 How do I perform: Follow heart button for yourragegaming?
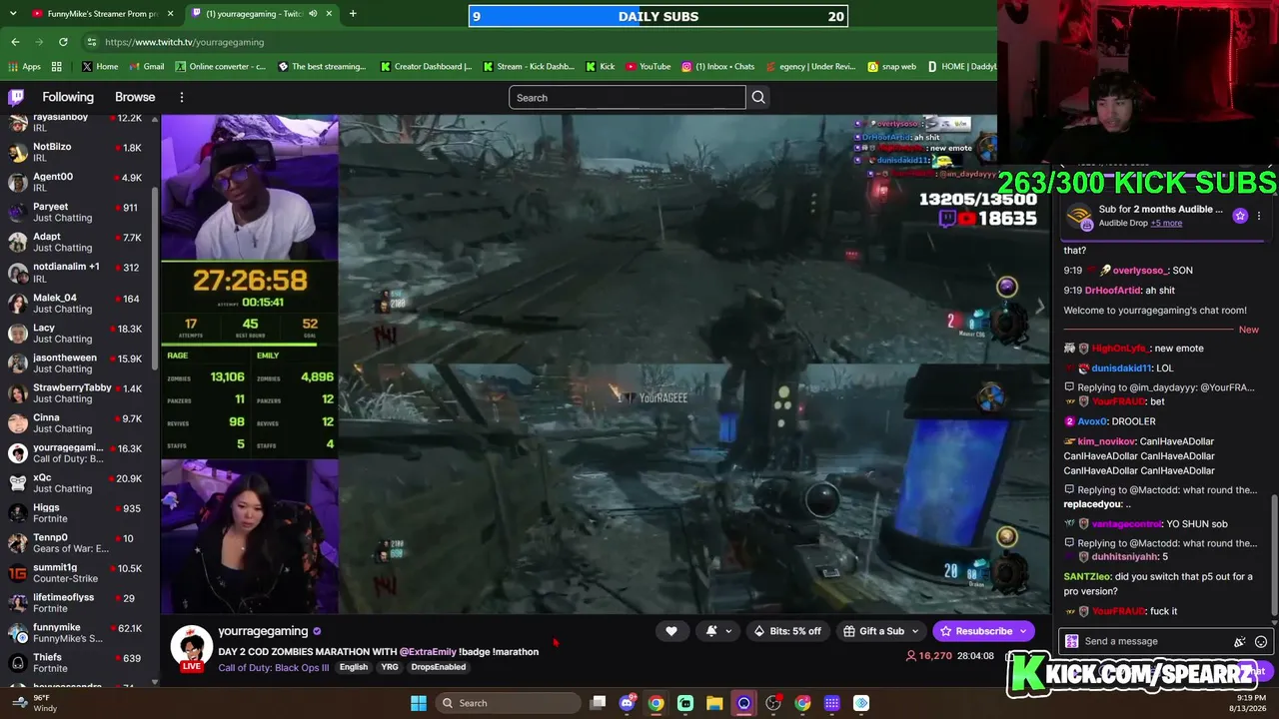click(x=671, y=631)
